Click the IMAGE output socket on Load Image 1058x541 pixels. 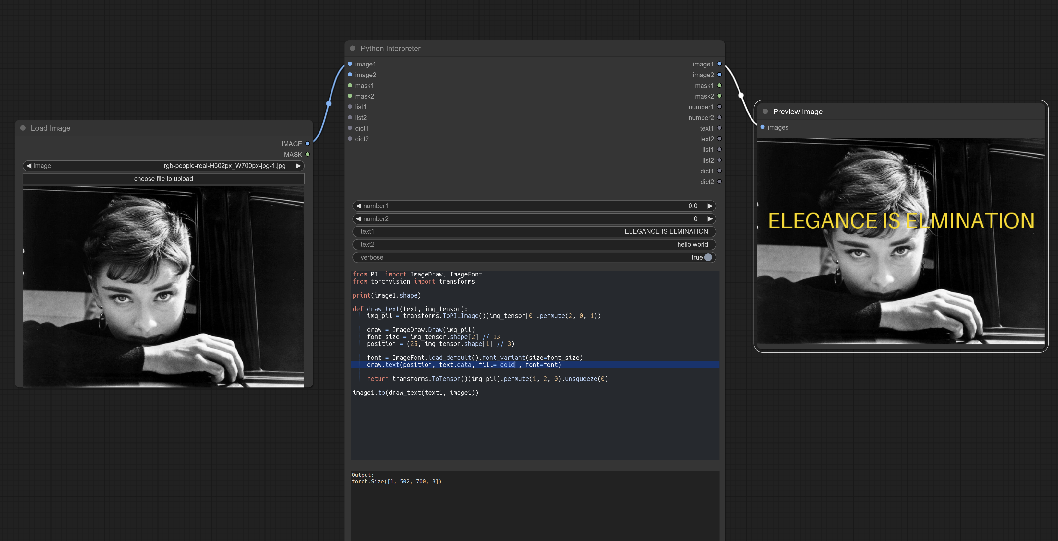(x=307, y=144)
